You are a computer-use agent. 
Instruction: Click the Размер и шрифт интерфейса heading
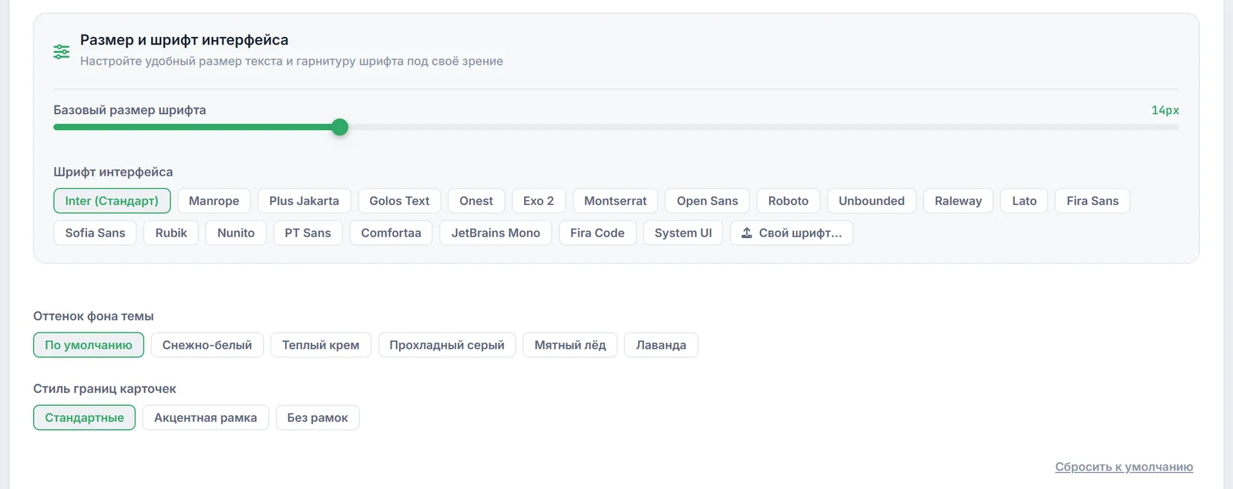click(184, 40)
